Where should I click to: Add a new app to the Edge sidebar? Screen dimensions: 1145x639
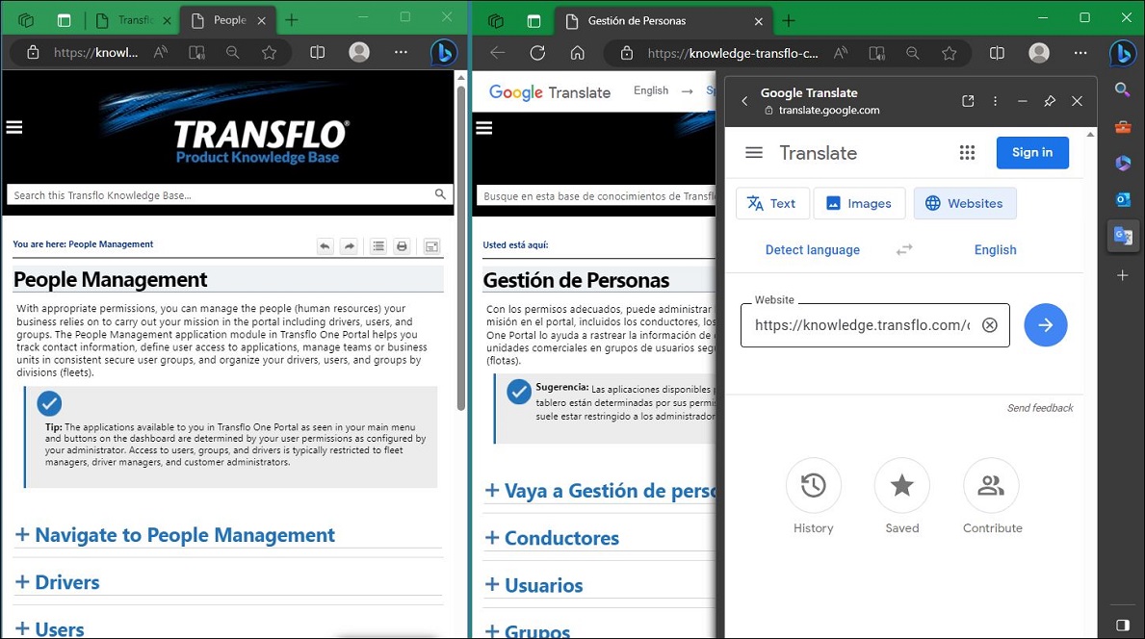pos(1122,275)
